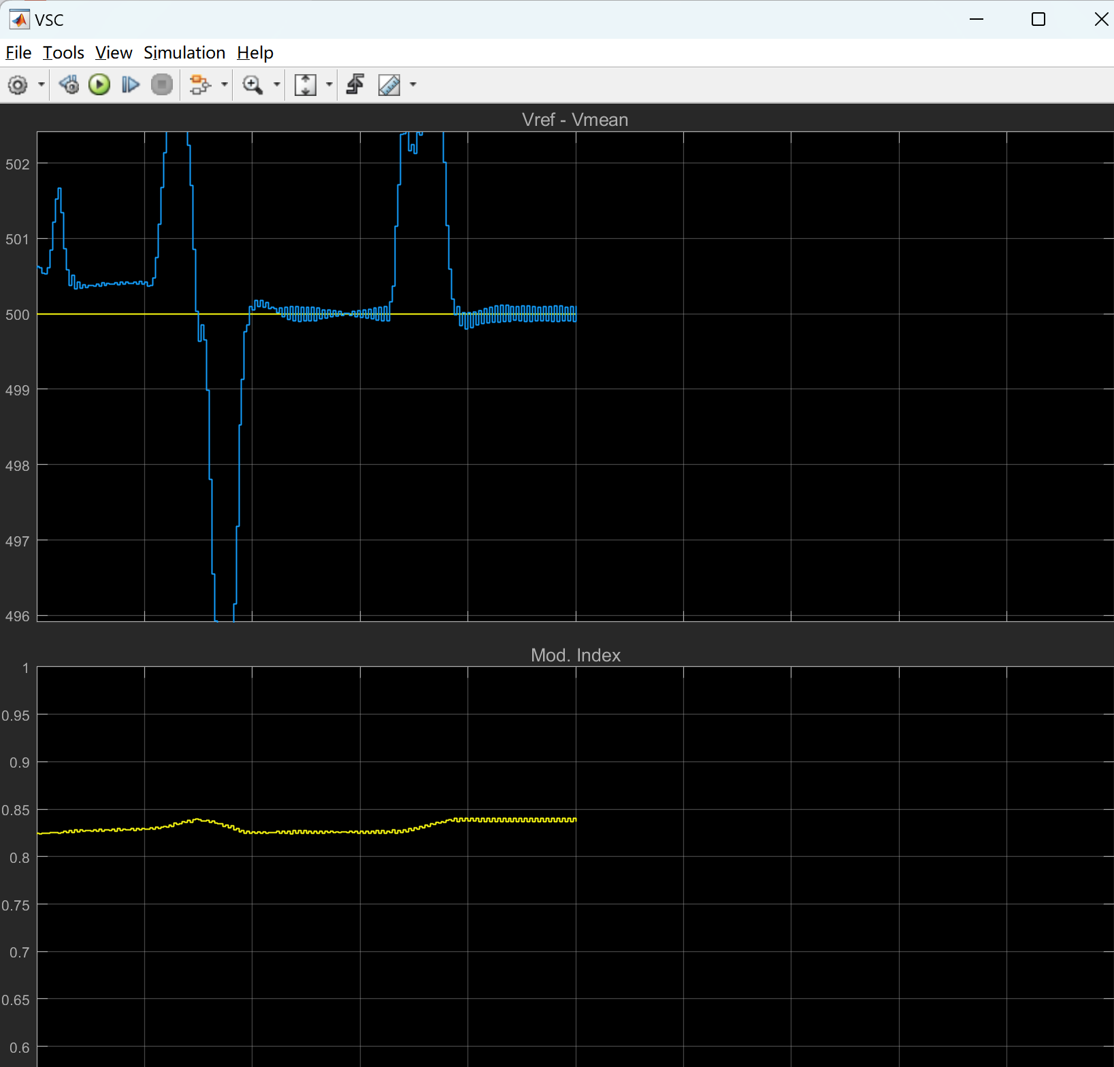The height and width of the screenshot is (1067, 1114).
Task: Expand the axes scaling dropdown arrow
Action: coord(329,85)
